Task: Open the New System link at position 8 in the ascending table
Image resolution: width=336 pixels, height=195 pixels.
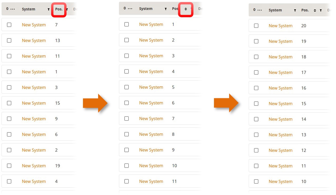Action: pyautogui.click(x=151, y=134)
